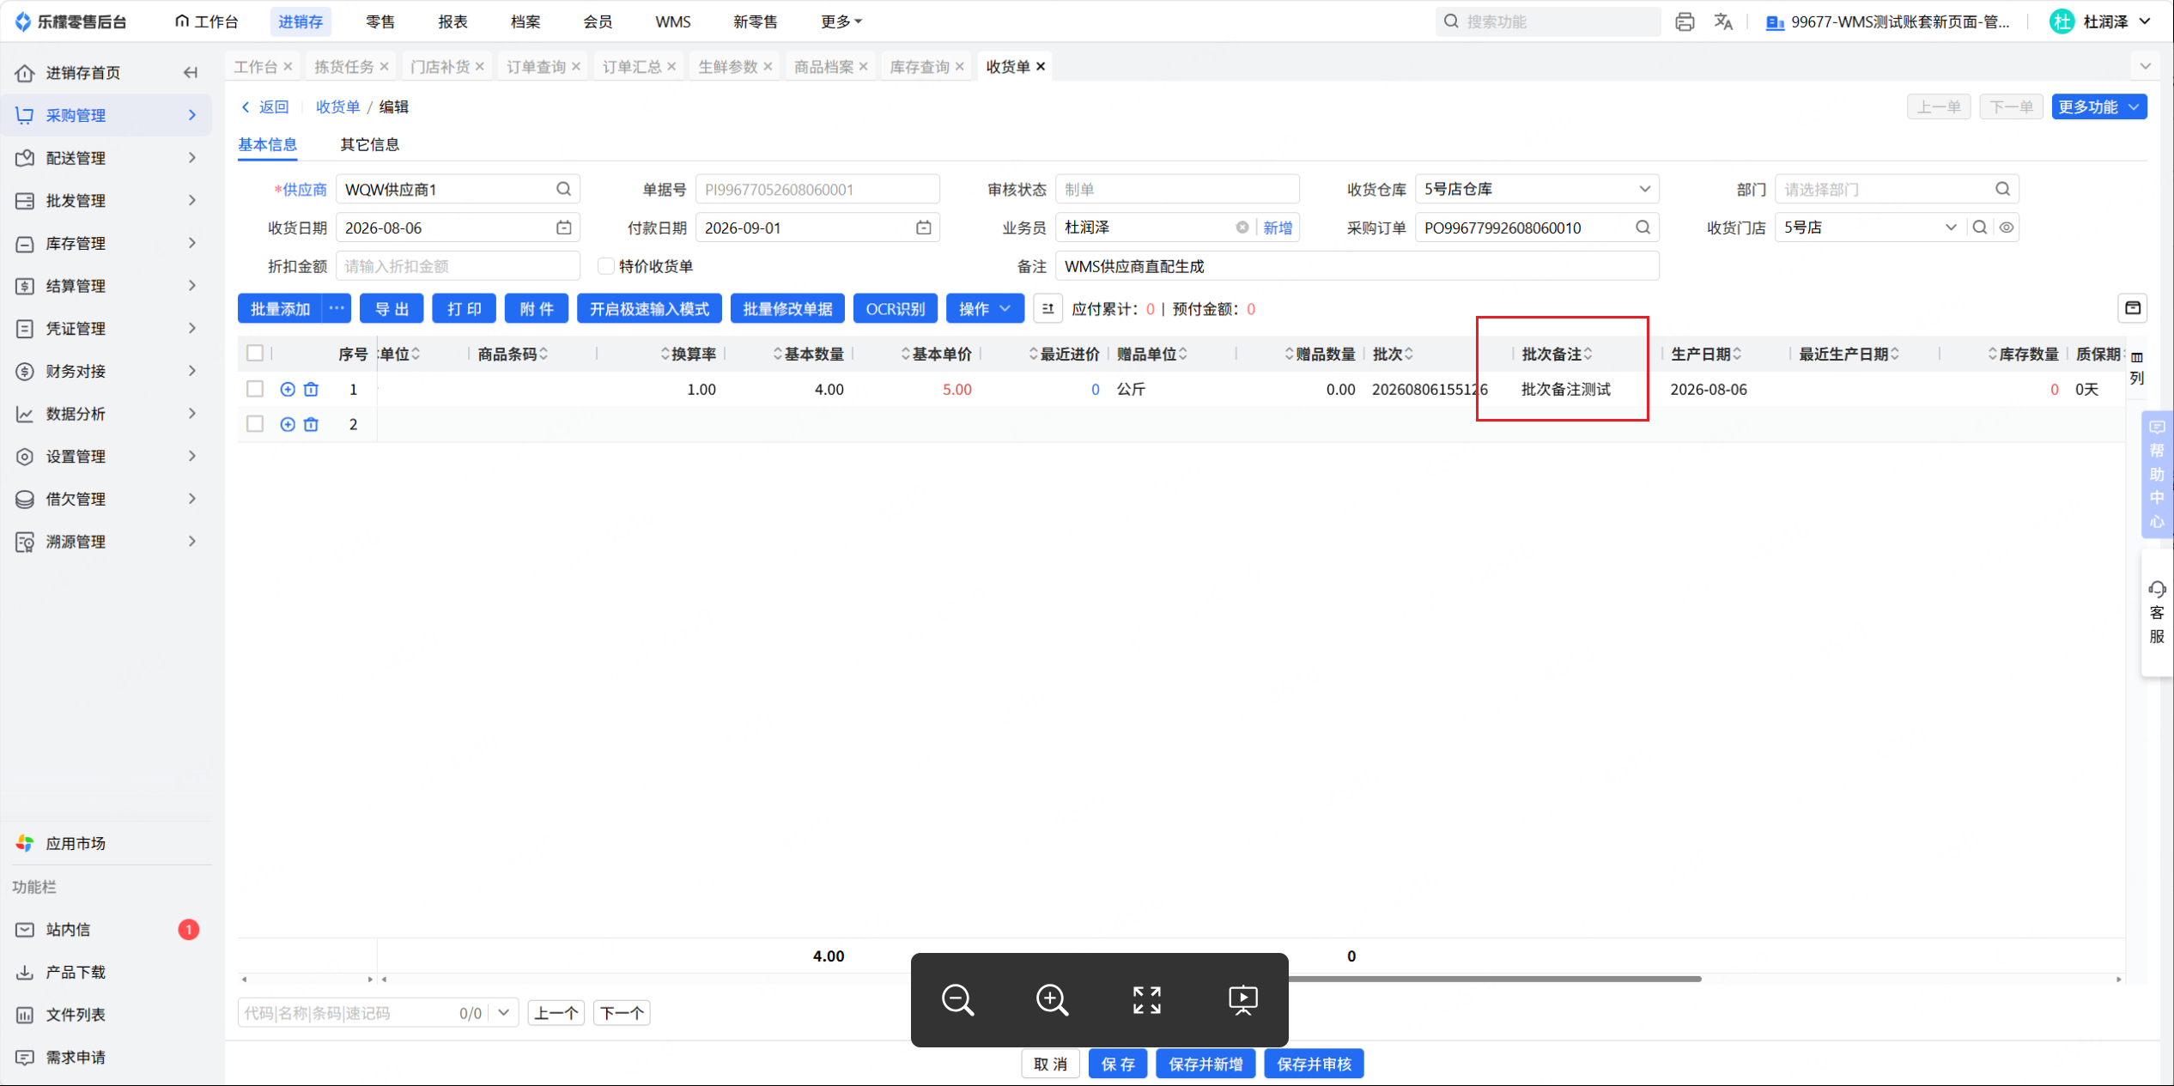Image resolution: width=2174 pixels, height=1086 pixels.
Task: Click 保存 button
Action: (1118, 1064)
